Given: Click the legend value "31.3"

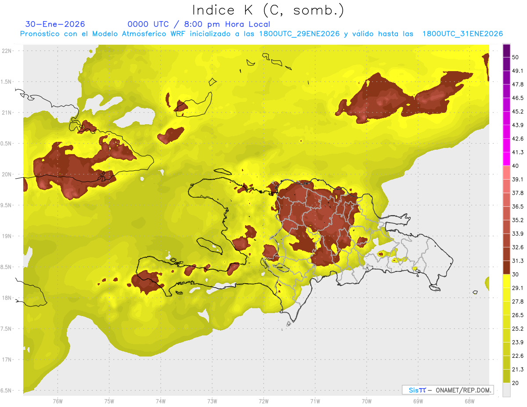Looking at the screenshot, I should pyautogui.click(x=518, y=261).
